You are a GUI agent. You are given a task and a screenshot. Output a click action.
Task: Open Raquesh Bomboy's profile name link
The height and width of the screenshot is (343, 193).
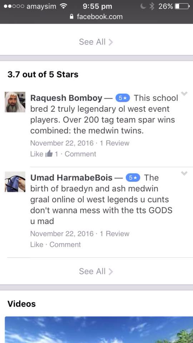coord(66,98)
